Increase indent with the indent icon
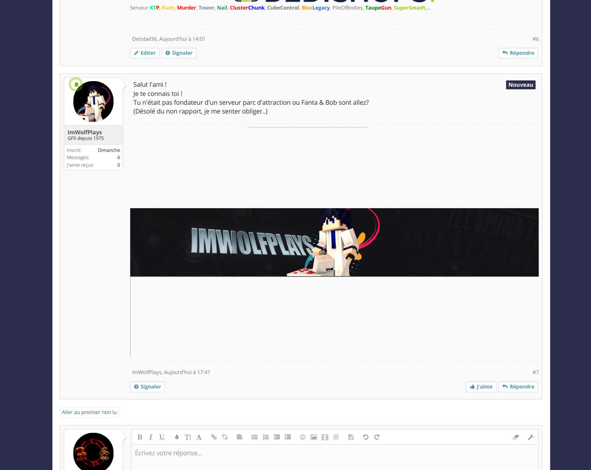Screen dimensions: 591x470 pyautogui.click(x=288, y=437)
